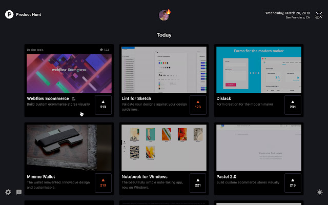
Task: Upvote Pastel 2.0
Action: pyautogui.click(x=293, y=183)
